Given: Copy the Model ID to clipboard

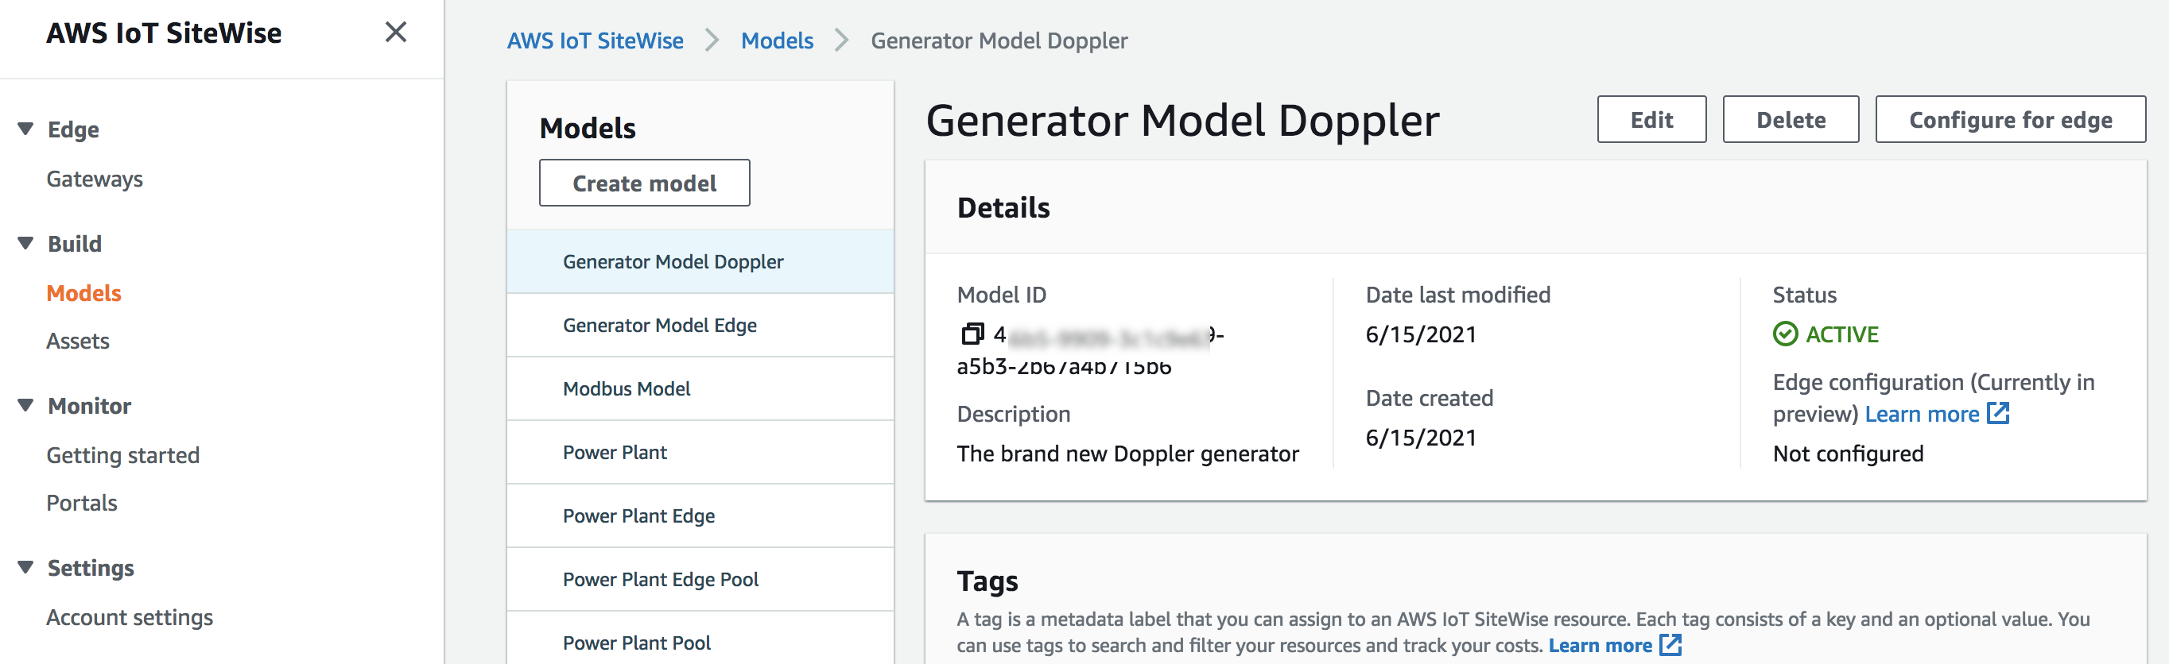Looking at the screenshot, I should (x=972, y=334).
